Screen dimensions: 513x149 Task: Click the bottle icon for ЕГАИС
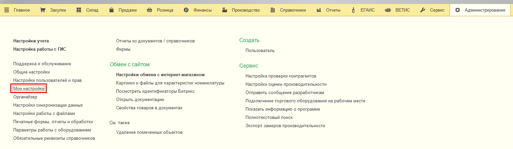(353, 10)
